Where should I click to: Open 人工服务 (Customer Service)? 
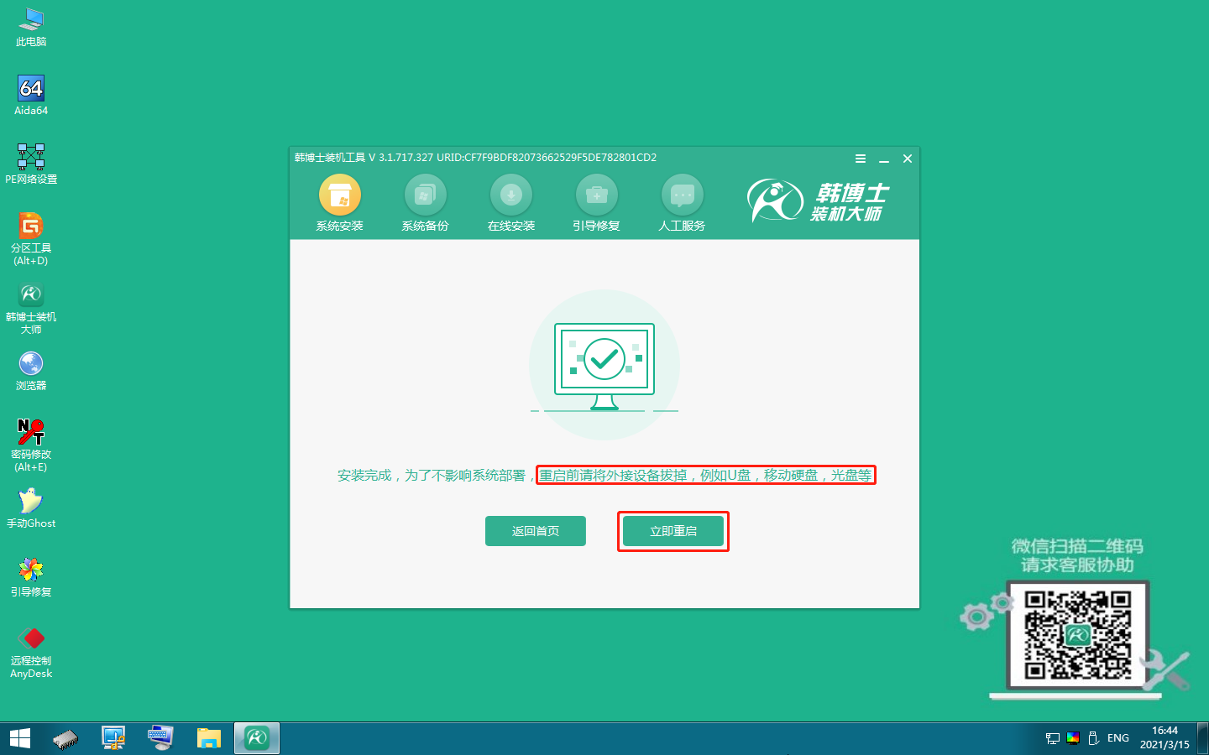coord(683,201)
